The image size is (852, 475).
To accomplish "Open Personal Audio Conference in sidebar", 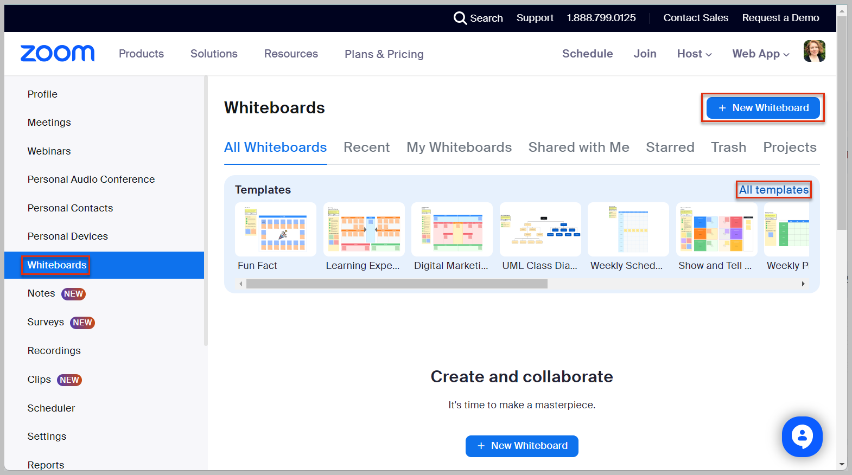I will coord(91,179).
